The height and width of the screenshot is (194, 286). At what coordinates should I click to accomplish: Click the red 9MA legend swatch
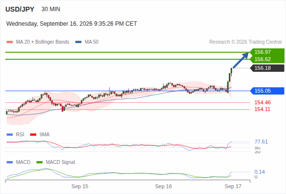[x=33, y=135]
